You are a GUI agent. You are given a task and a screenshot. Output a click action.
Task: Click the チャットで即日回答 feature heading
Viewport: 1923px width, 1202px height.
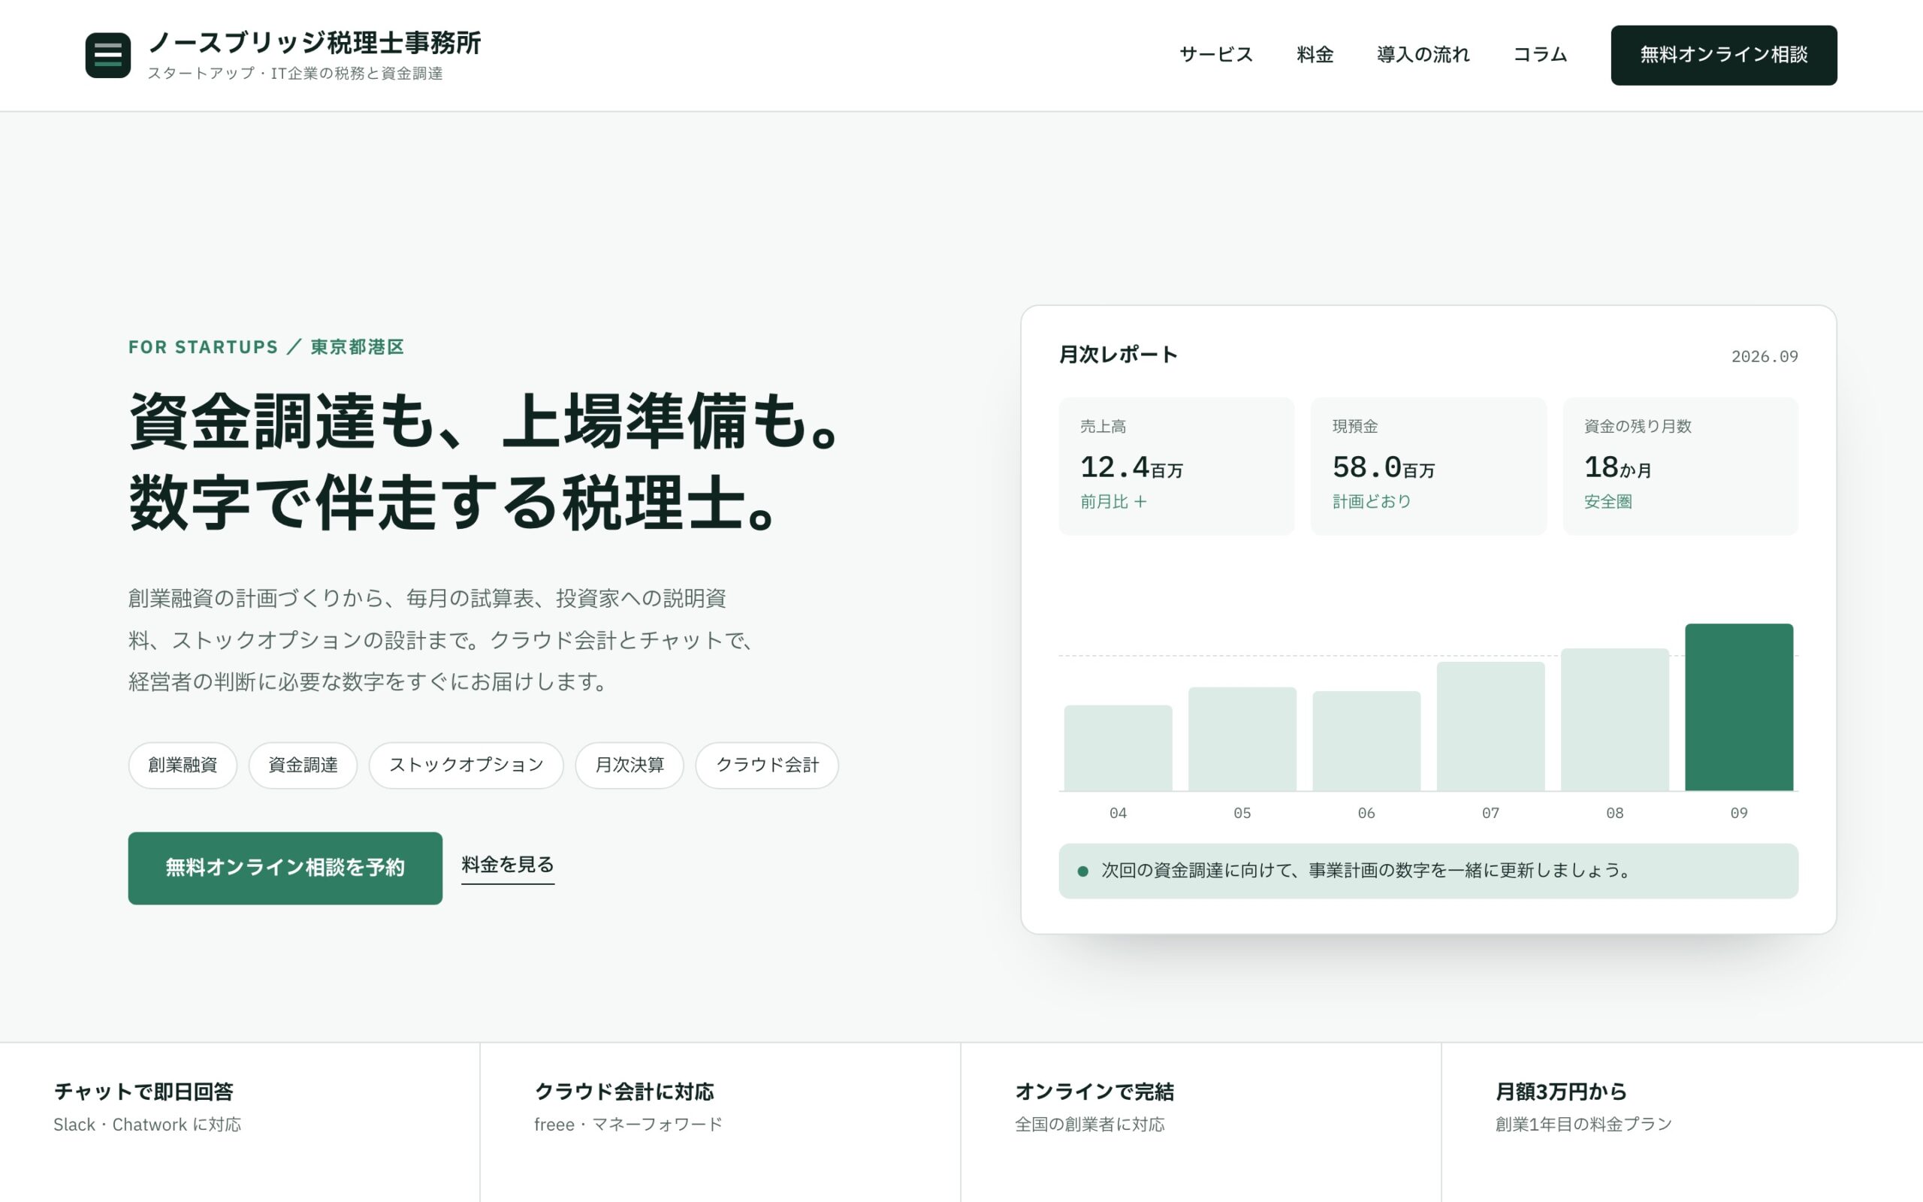pyautogui.click(x=143, y=1092)
